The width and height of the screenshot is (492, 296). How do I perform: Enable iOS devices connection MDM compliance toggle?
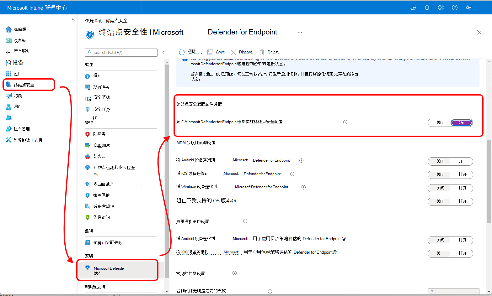[462, 174]
